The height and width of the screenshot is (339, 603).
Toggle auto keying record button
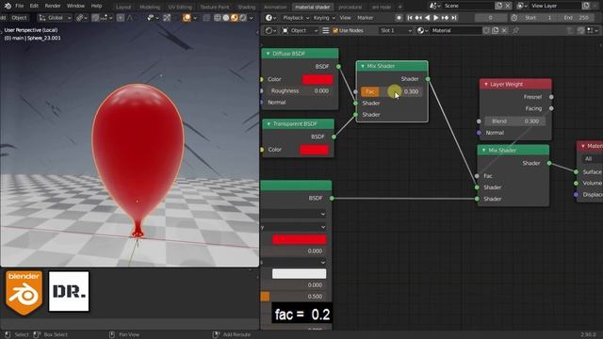[x=399, y=18]
